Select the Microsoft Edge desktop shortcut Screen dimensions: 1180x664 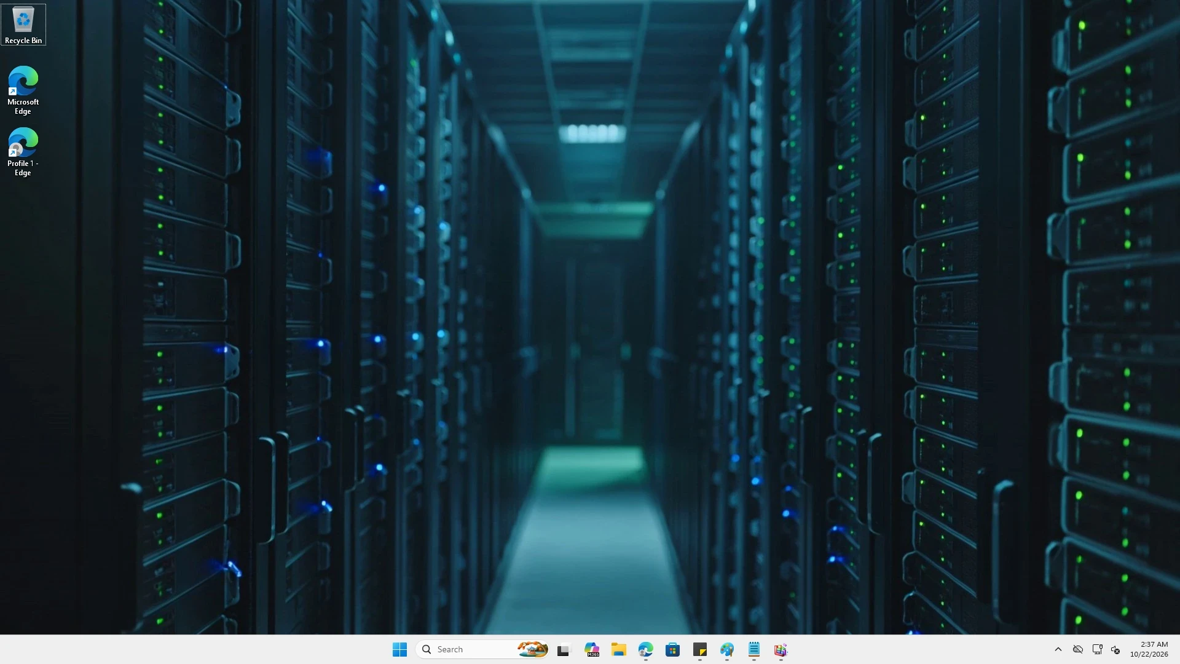point(23,90)
